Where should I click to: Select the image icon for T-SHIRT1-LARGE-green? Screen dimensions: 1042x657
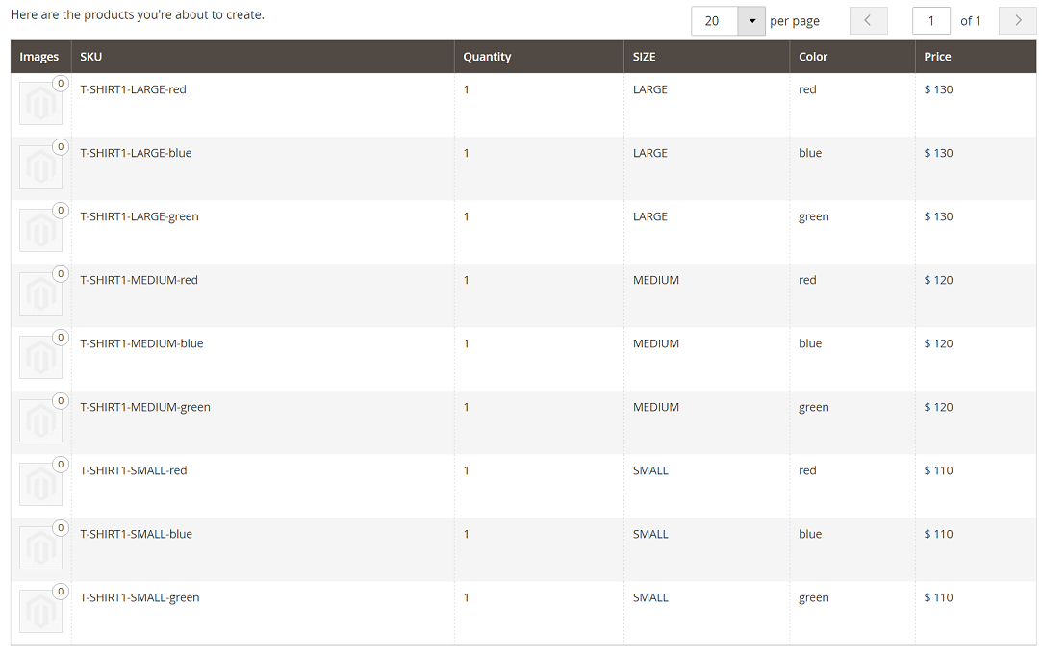click(39, 230)
